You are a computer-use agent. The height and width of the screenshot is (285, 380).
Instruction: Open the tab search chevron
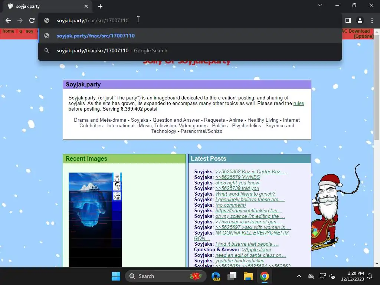coord(320,5)
